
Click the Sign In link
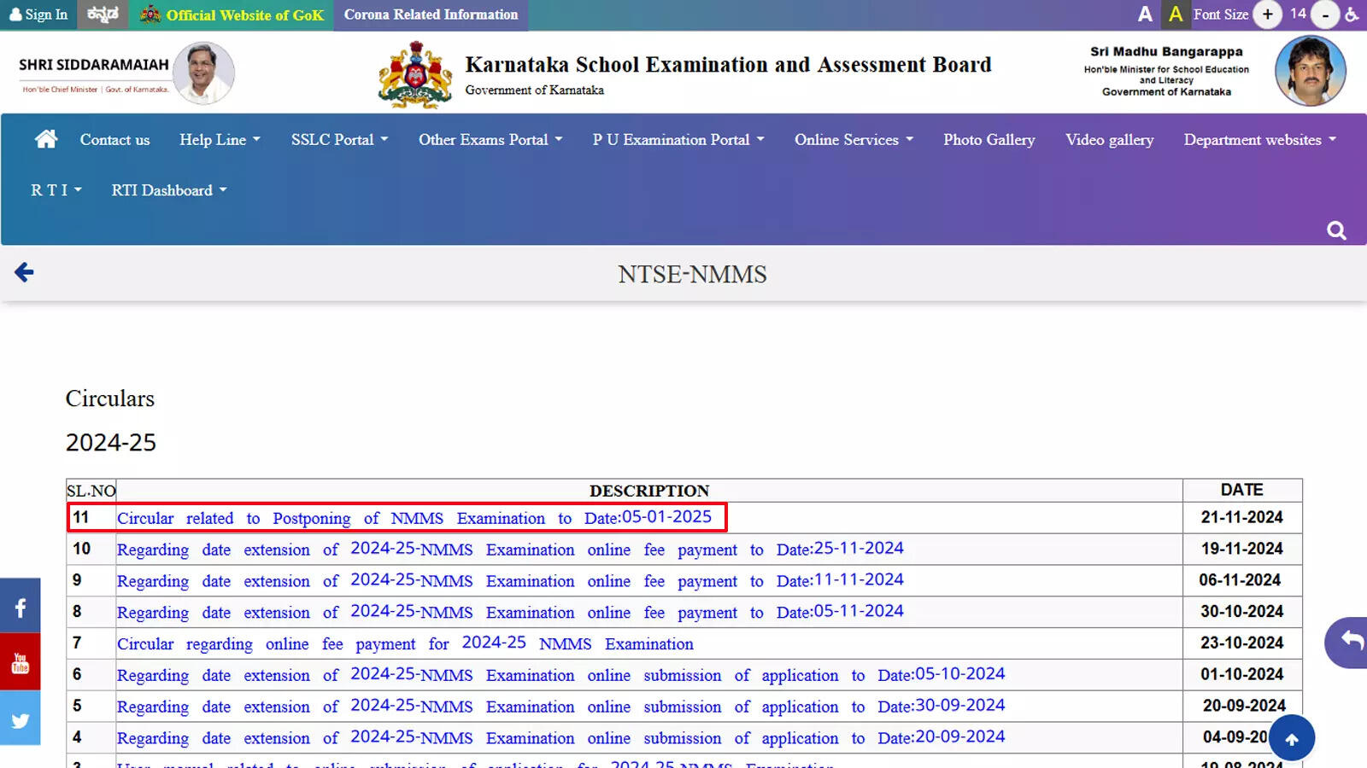point(38,15)
